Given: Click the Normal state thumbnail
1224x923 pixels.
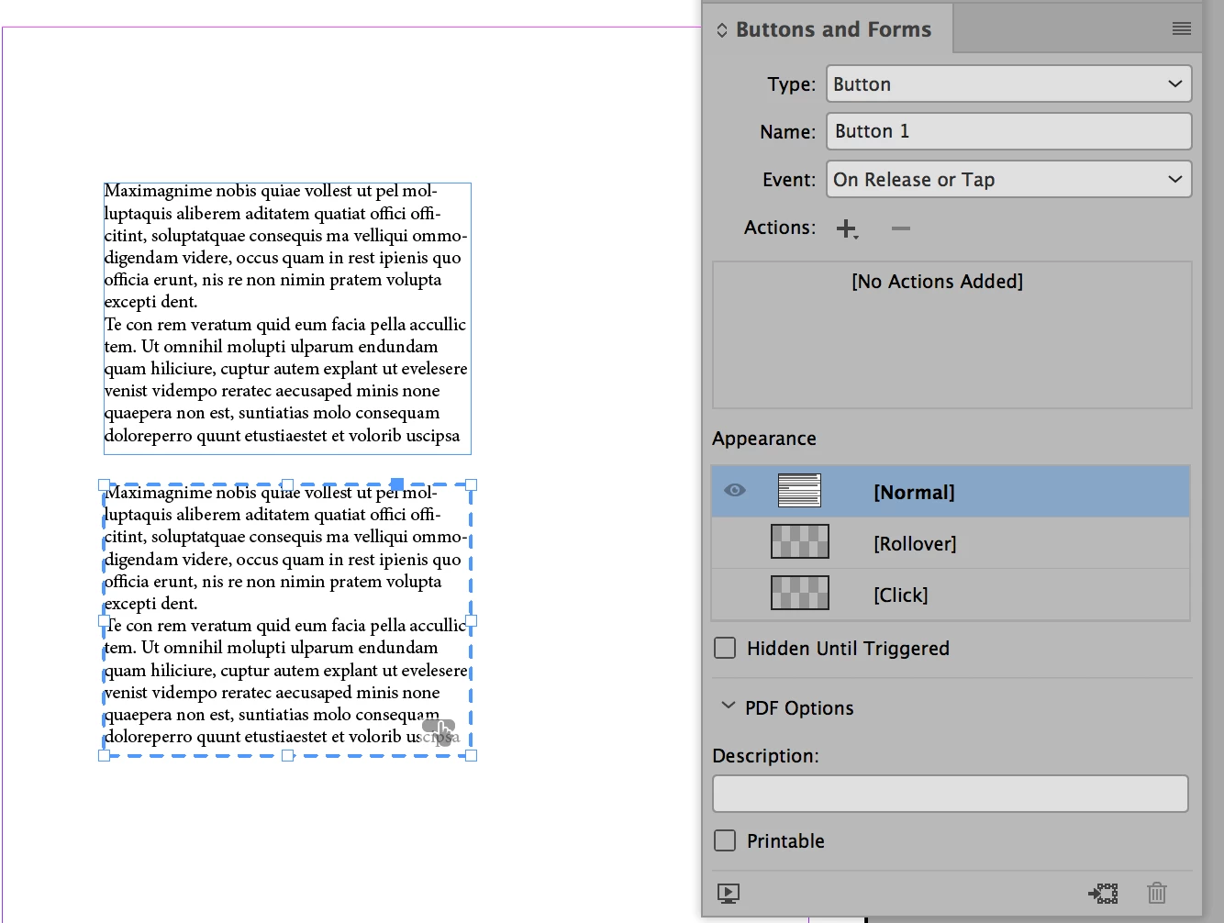Looking at the screenshot, I should click(799, 490).
